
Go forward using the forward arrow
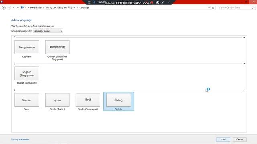pos(9,8)
